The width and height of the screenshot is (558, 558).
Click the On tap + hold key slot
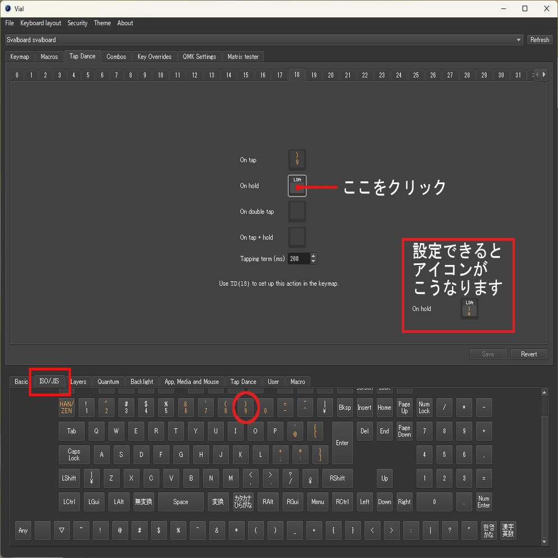[x=297, y=237]
